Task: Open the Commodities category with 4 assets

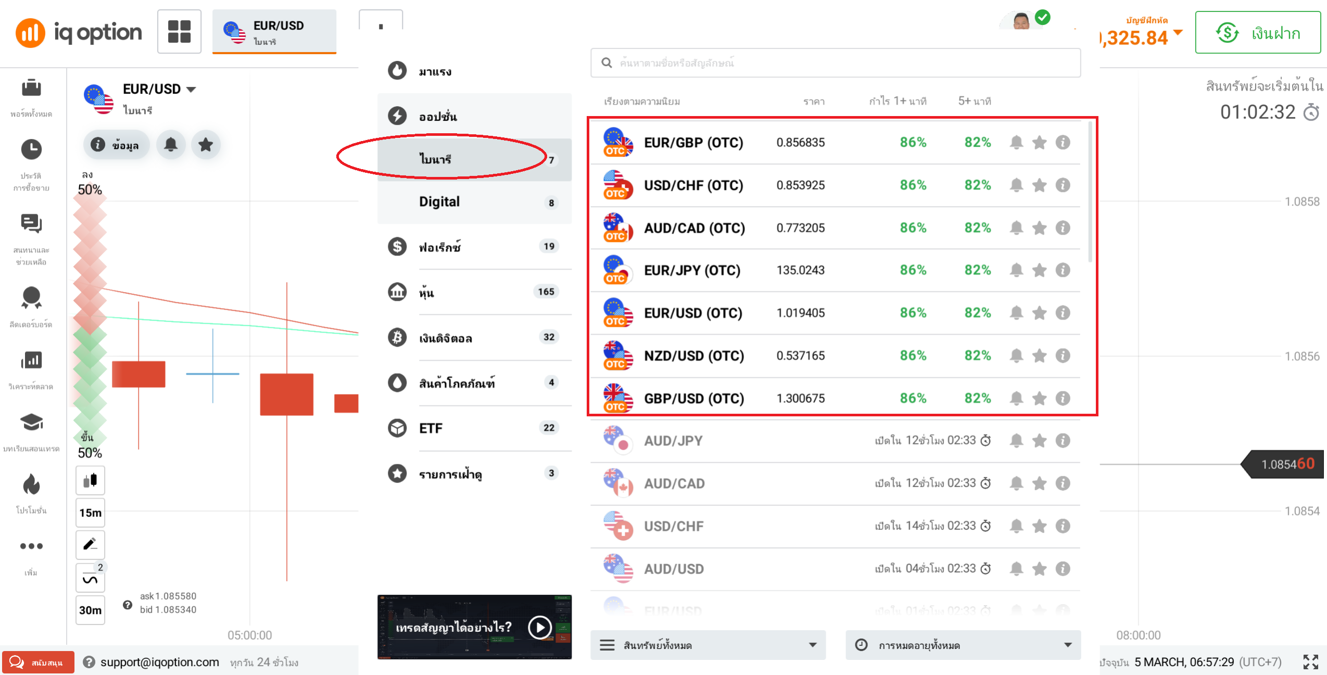Action: coord(474,383)
